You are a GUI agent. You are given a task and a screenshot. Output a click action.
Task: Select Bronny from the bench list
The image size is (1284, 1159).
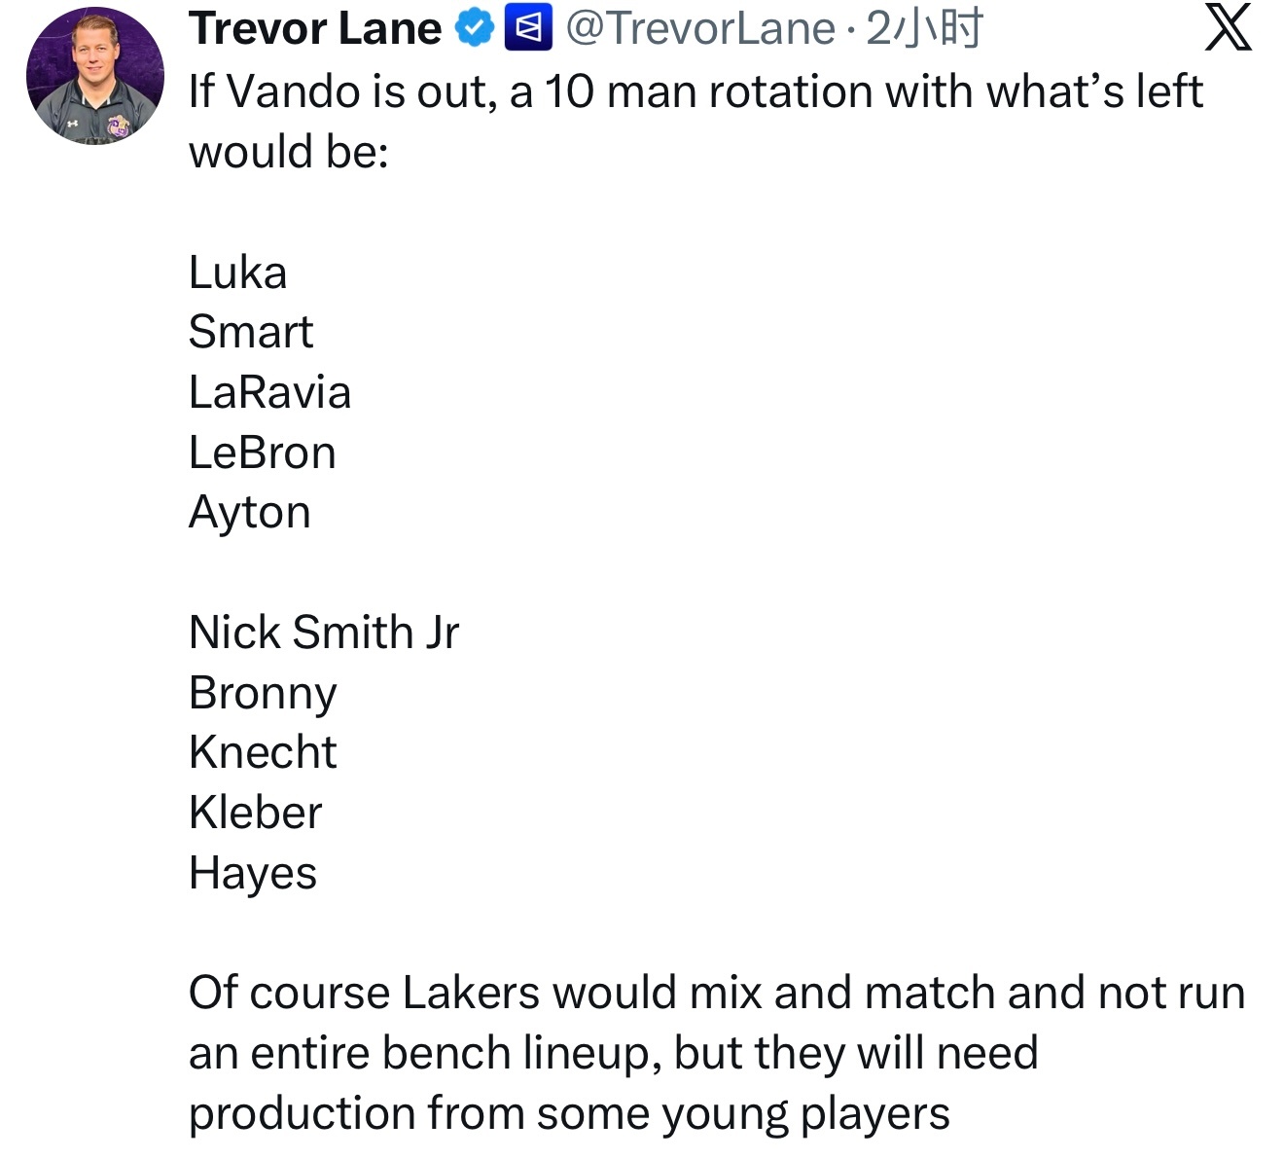[x=263, y=692]
